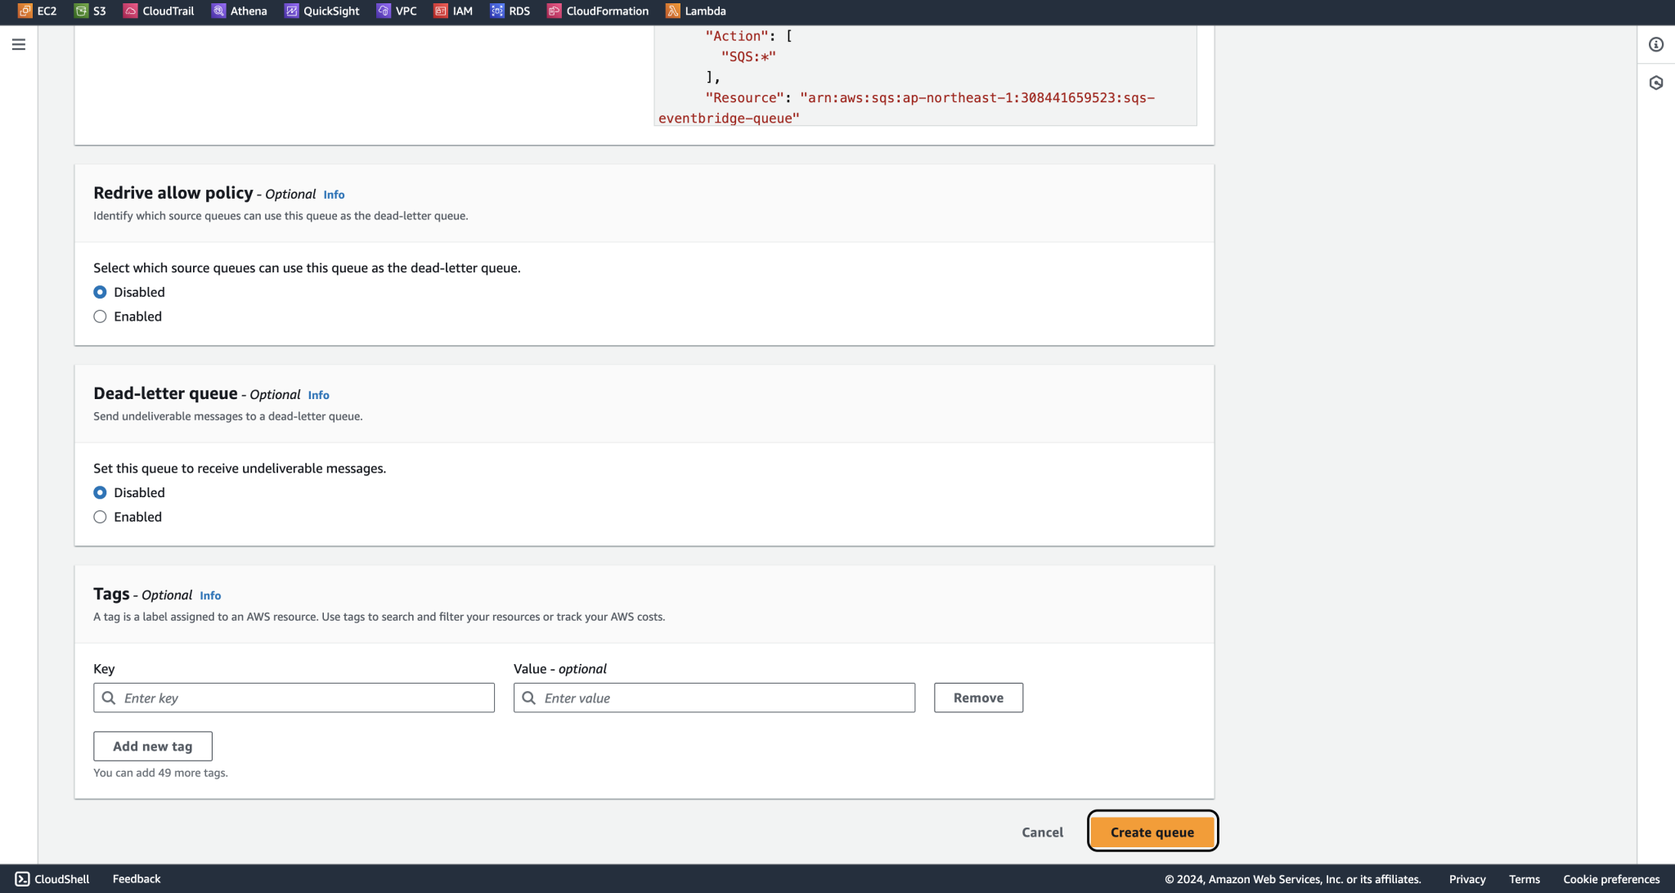This screenshot has width=1675, height=893.
Task: Open the EC2 service shortcut icon
Action: [25, 11]
